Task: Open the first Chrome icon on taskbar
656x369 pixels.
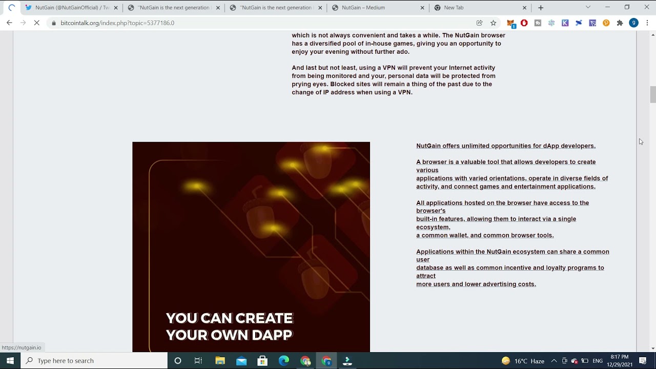Action: (305, 361)
